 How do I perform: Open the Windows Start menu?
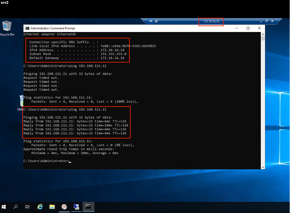[x=4, y=207]
